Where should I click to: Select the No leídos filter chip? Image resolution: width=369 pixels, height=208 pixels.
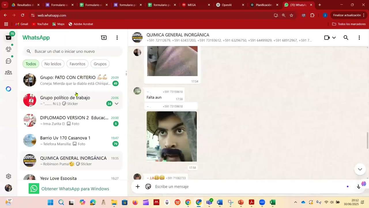pos(53,64)
